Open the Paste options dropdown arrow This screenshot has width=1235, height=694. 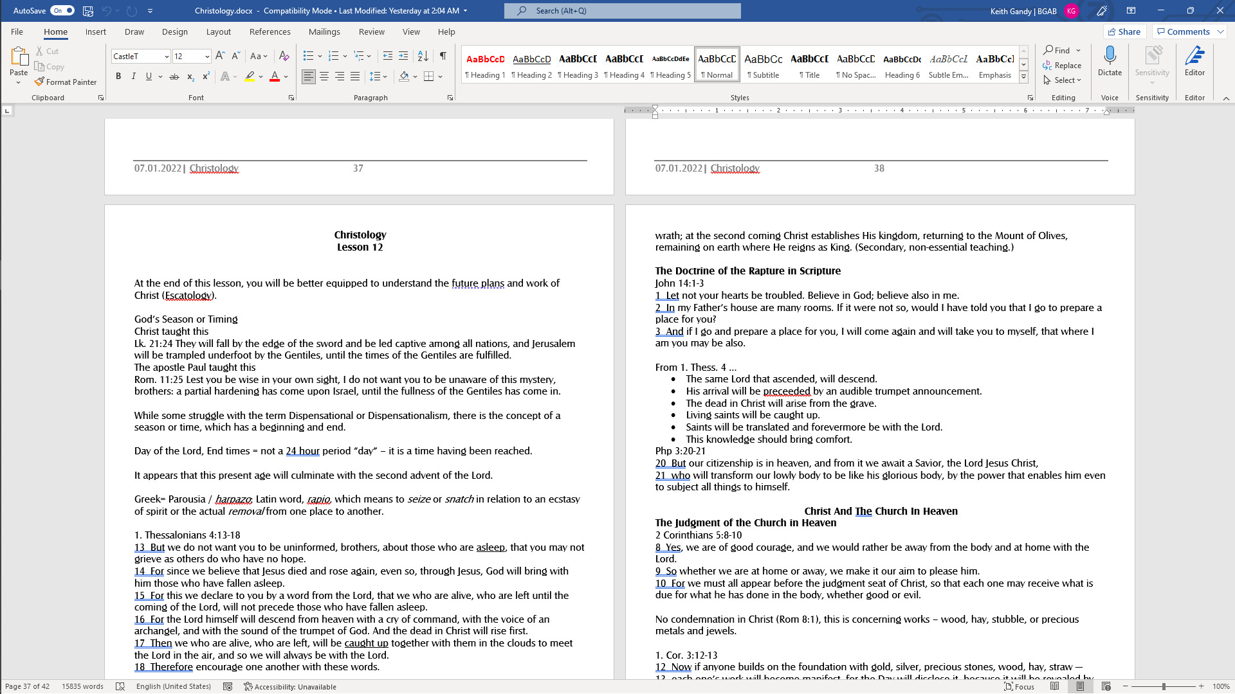[19, 82]
